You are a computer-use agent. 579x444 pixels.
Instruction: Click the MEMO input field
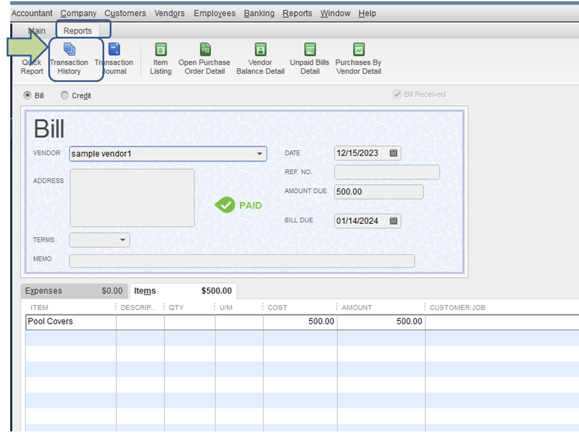point(242,261)
